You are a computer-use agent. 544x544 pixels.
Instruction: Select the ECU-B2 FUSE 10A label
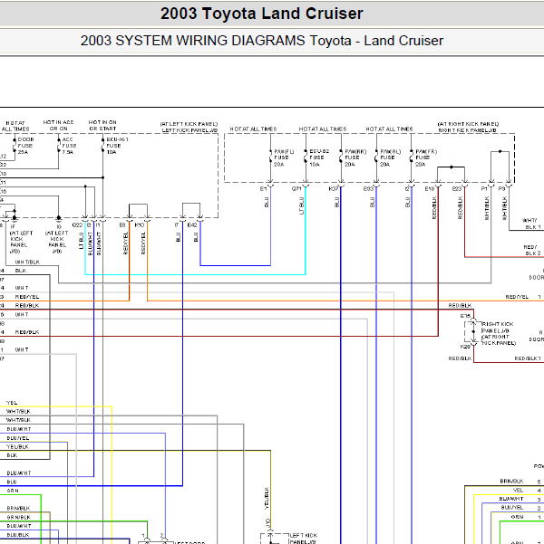(x=319, y=157)
